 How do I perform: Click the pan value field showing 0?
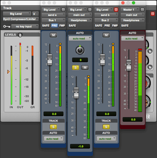coord(80,60)
